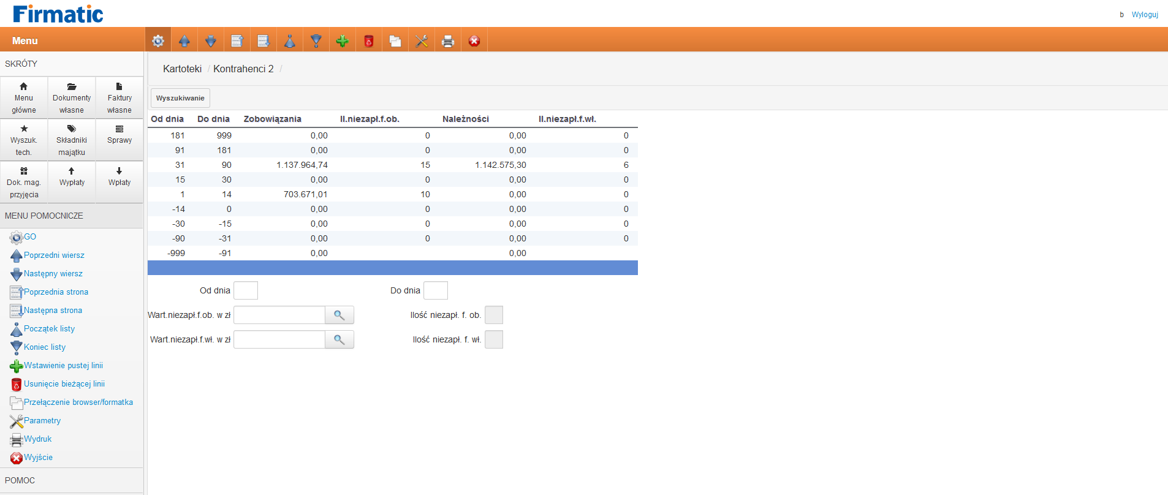The image size is (1168, 495).
Task: Click the Od dnia input field
Action: 246,290
